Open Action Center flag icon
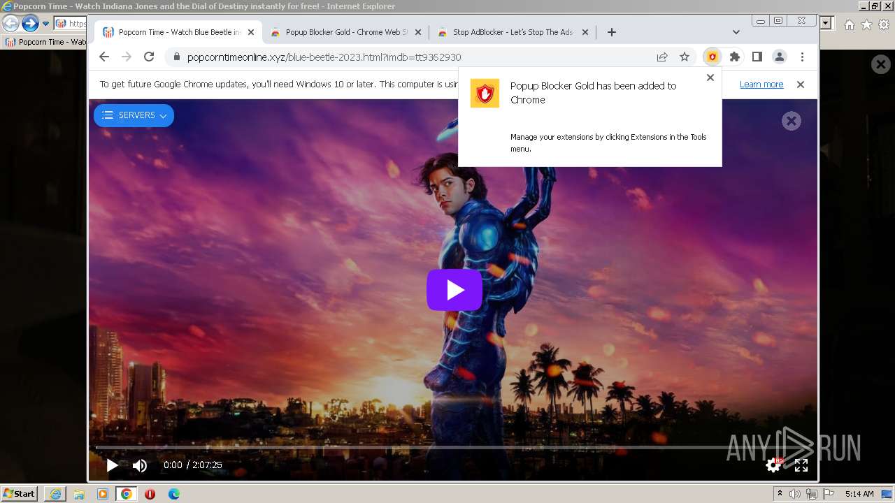Screen dimensions: 895x503 [x=827, y=494]
